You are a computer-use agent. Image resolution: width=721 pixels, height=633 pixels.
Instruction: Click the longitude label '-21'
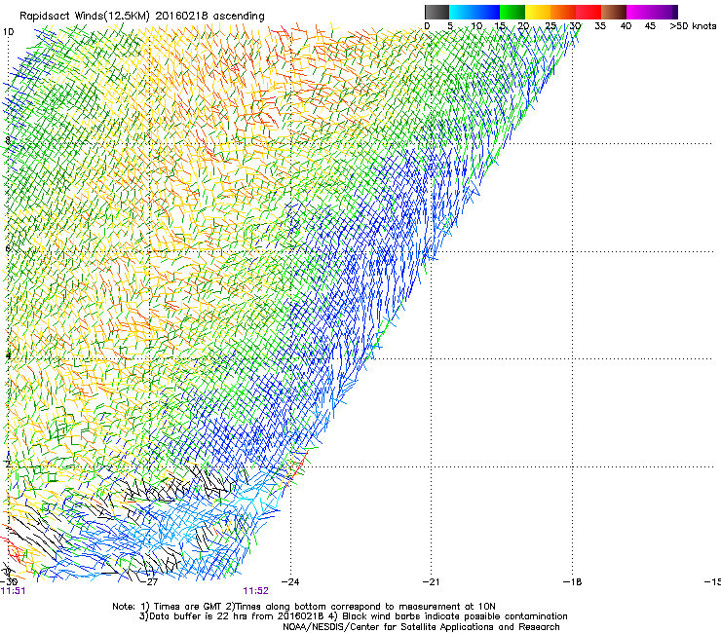[x=431, y=581]
